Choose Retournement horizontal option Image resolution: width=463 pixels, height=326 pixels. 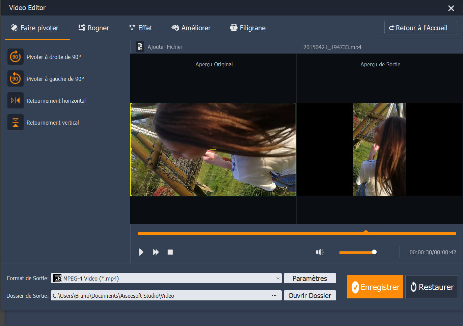[56, 101]
